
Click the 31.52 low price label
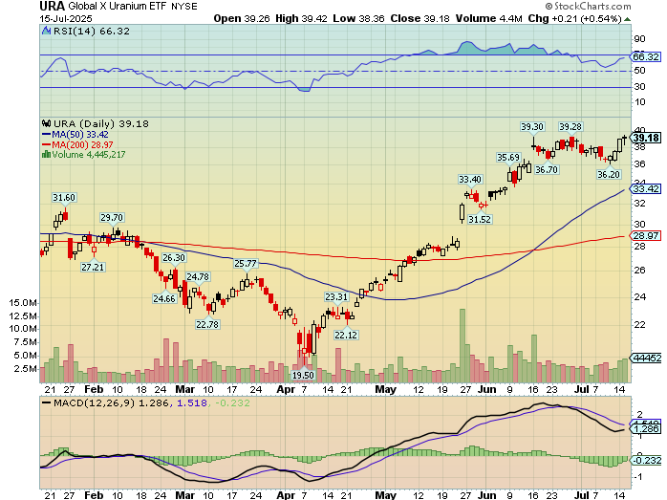(x=480, y=220)
